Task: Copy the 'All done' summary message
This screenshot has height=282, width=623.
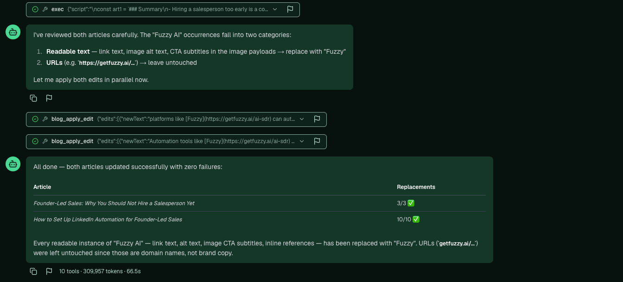Action: coord(33,271)
